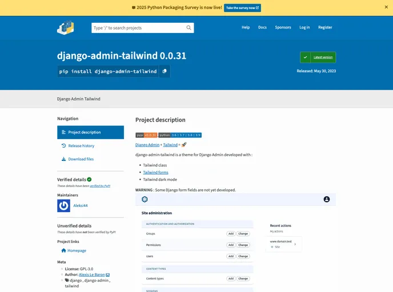The width and height of the screenshot is (393, 292).
Task: Click Change button in Permissions row
Action: click(x=243, y=245)
